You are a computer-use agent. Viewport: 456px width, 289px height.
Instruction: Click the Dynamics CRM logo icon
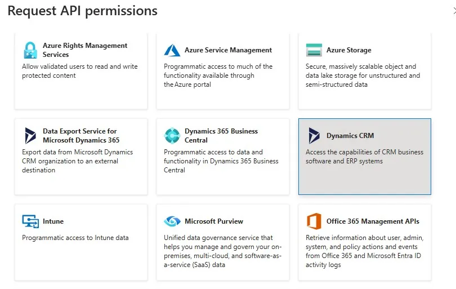(x=314, y=136)
